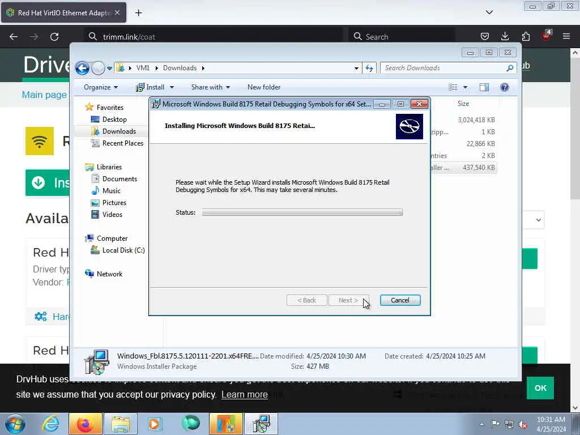Open Firefox downloads panel

[x=505, y=36]
